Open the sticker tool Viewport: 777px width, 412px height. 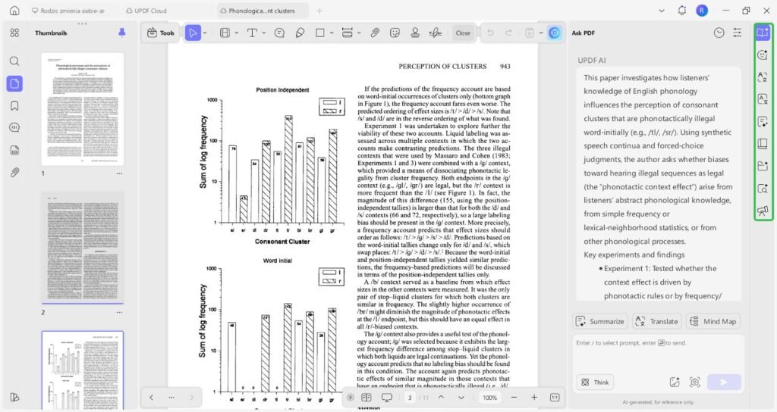point(395,33)
